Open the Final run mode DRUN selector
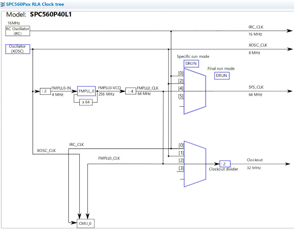The width and height of the screenshot is (294, 230). 222,76
